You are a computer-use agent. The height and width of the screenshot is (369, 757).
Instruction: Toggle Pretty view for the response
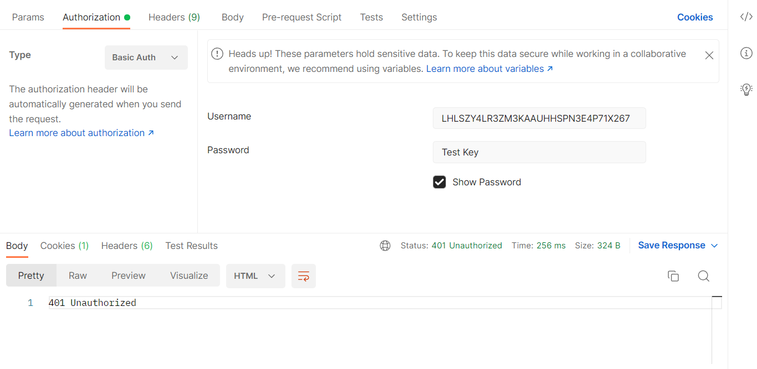31,275
